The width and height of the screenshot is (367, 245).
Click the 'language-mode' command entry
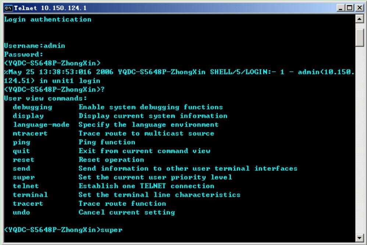click(x=41, y=125)
